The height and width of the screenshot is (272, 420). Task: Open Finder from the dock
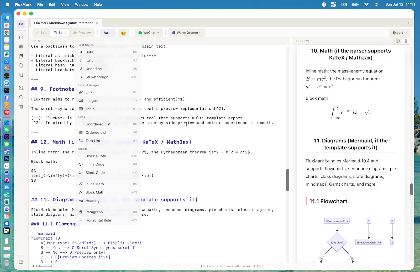point(7,18)
